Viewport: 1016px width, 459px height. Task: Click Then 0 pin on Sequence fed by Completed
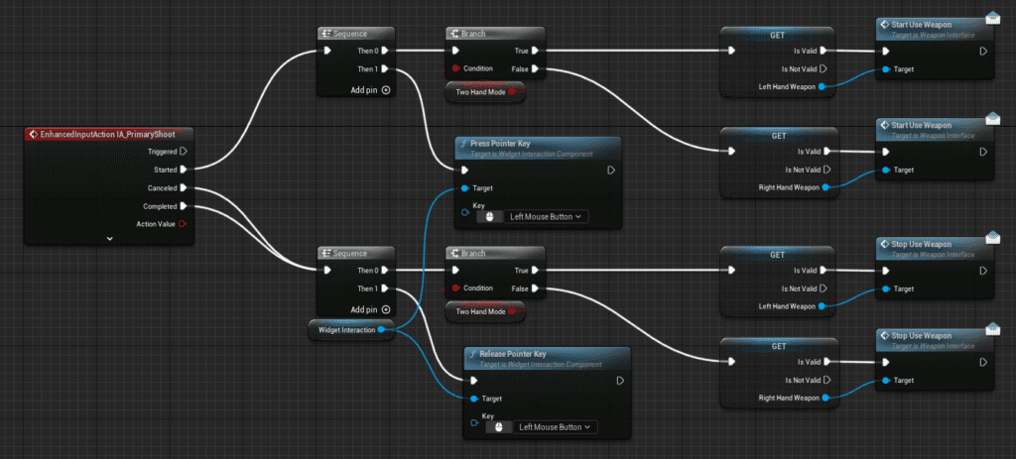pyautogui.click(x=385, y=271)
